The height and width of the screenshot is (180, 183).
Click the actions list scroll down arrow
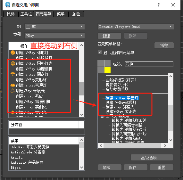82,115
